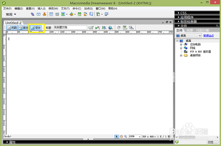Click the Browser Check globe icon
This screenshot has width=221, height=146.
click(110, 28)
